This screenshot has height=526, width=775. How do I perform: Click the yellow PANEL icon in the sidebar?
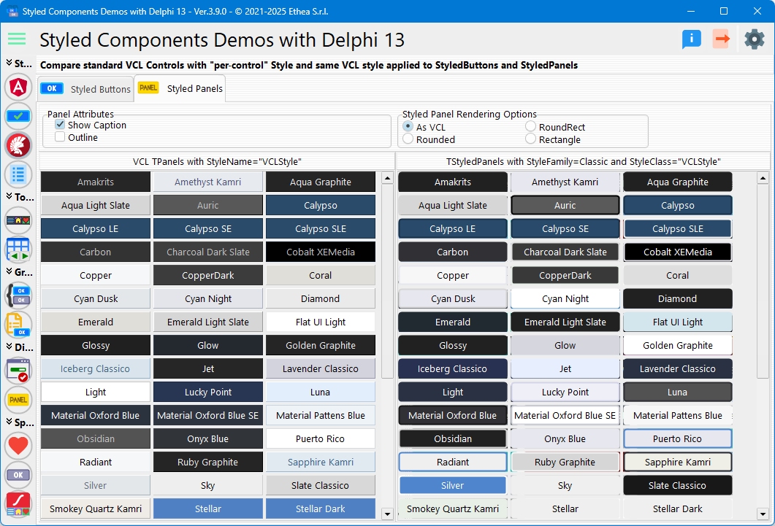pos(18,400)
